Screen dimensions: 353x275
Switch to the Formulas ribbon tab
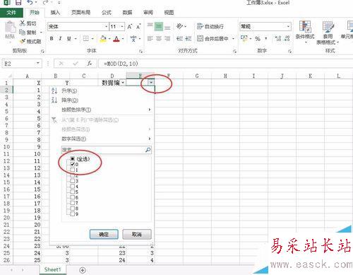coord(107,12)
